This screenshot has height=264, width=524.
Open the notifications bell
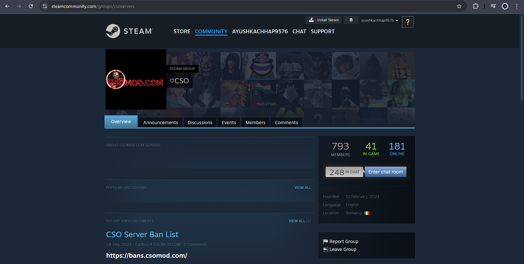(x=351, y=20)
